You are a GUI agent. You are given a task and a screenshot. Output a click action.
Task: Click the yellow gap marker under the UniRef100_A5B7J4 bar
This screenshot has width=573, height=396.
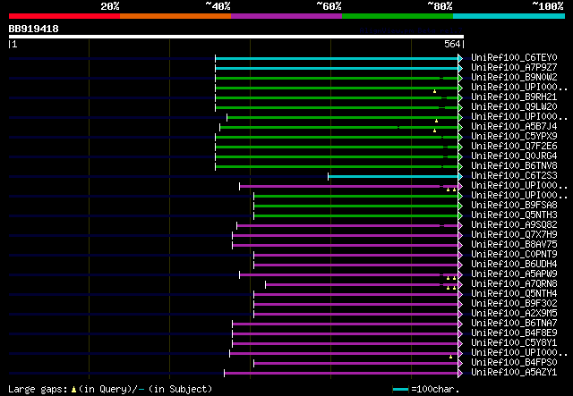click(434, 131)
